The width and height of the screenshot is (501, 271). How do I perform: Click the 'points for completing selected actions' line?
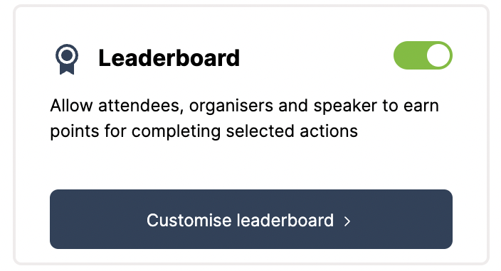tap(204, 131)
